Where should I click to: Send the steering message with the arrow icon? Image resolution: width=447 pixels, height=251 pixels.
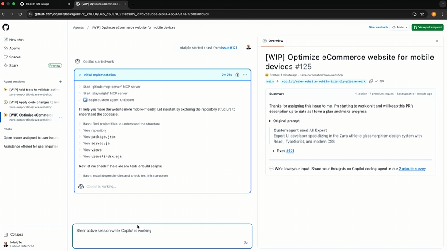click(x=246, y=243)
